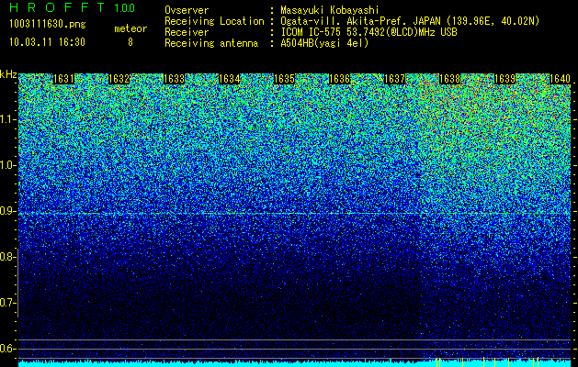Click the 0.6 frequency axis label
The height and width of the screenshot is (367, 578).
7,349
